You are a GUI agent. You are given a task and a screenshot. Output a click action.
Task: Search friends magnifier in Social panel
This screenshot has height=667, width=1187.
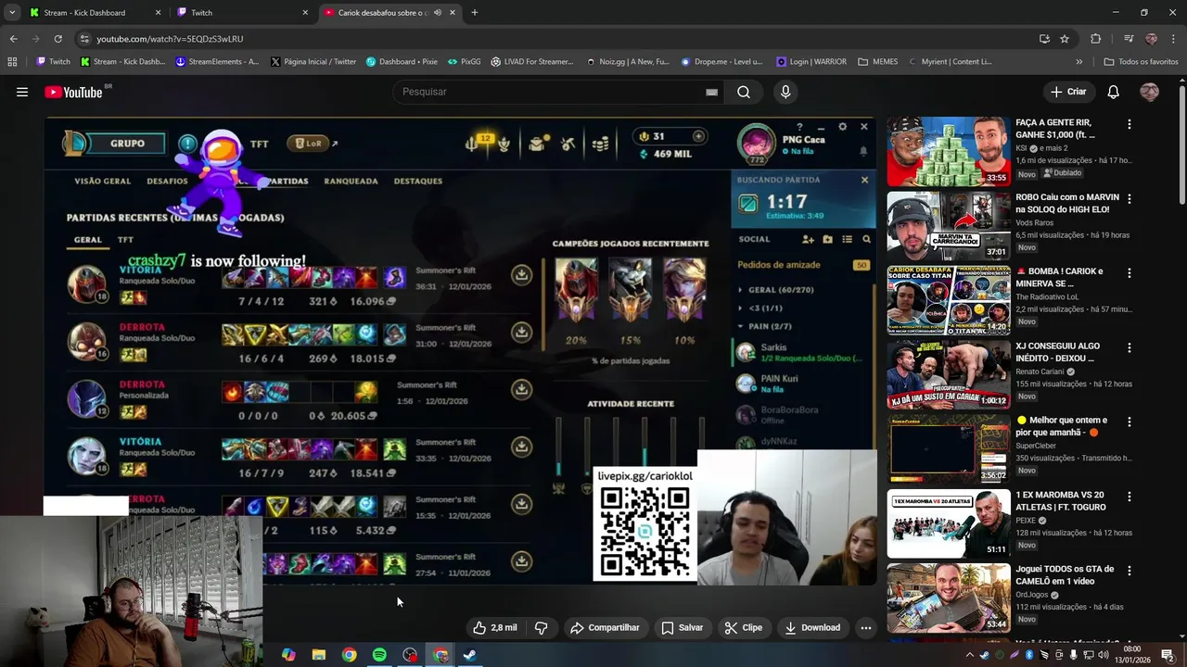(x=866, y=239)
